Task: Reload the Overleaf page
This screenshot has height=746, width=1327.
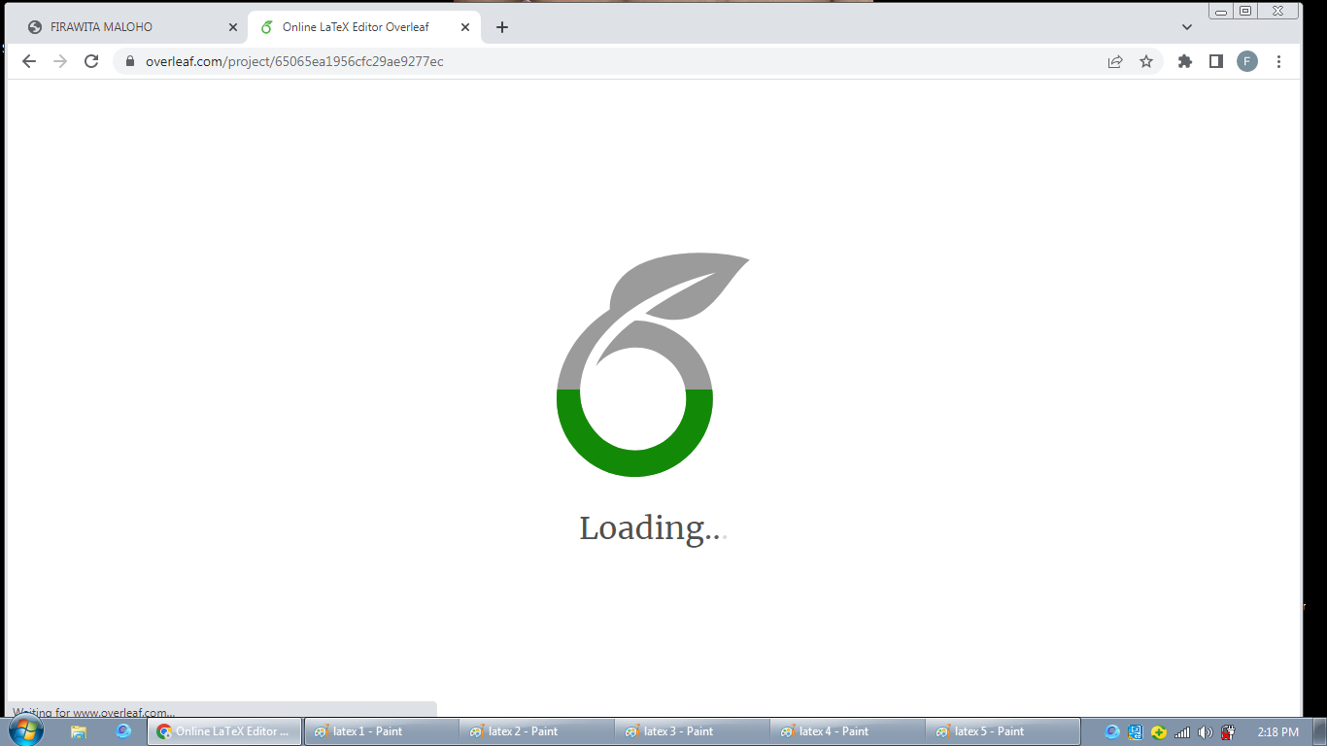Action: coord(91,61)
